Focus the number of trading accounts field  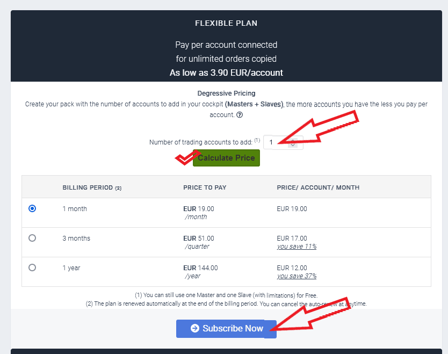pos(283,142)
